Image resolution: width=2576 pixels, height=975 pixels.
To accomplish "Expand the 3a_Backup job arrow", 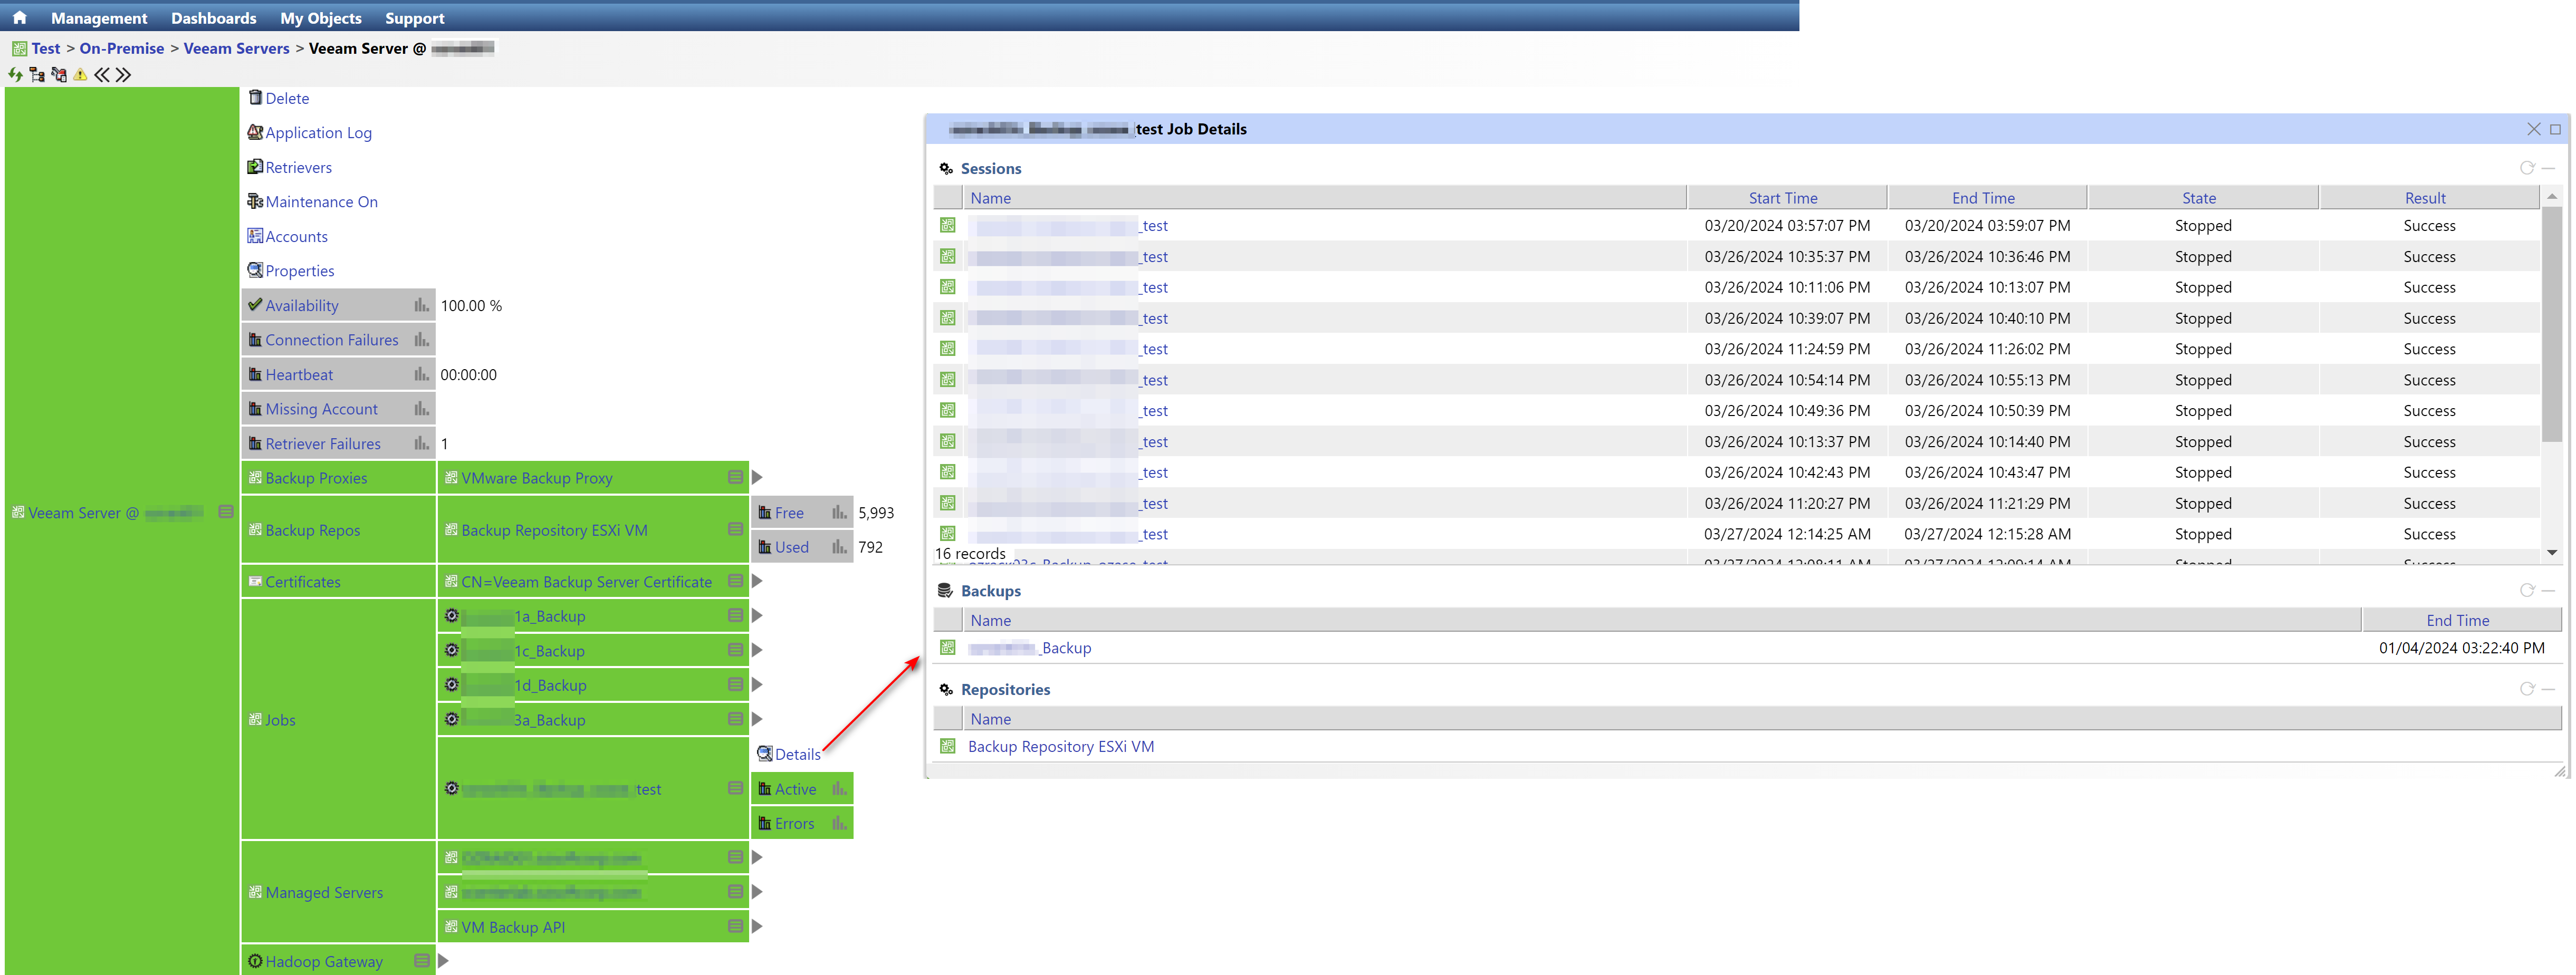I will pyautogui.click(x=757, y=719).
